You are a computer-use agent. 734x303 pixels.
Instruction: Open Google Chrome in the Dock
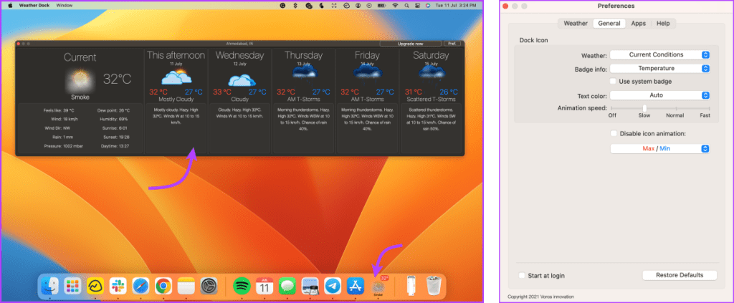coord(163,285)
